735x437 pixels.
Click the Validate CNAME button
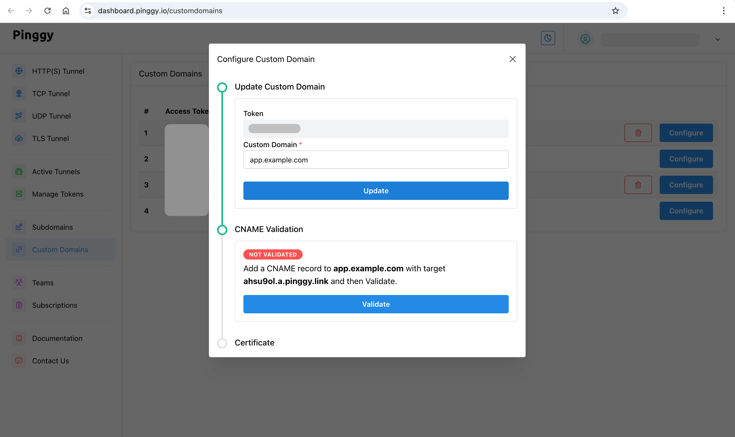pyautogui.click(x=376, y=304)
